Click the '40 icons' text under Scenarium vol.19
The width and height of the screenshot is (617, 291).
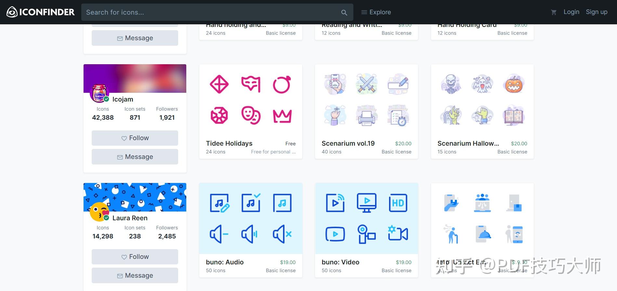pos(331,152)
